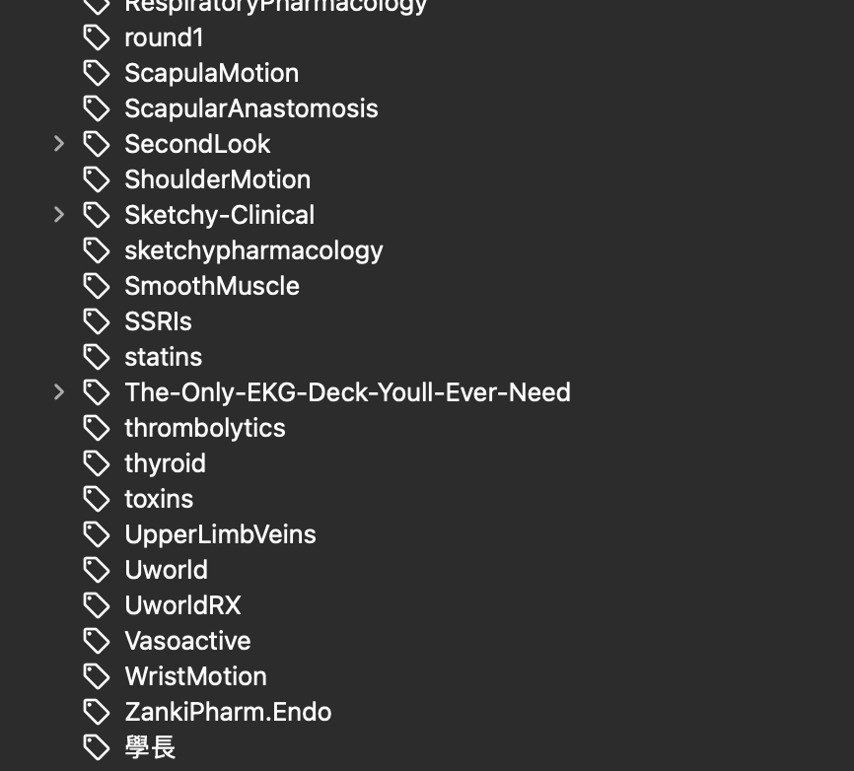Screen dimensions: 854x771
Task: Choose the toxins tag
Action: 159,499
